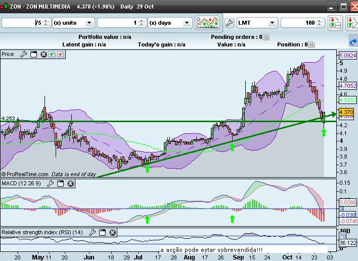Click the Portfolio value : n/a text
This screenshot has width=358, height=261.
(105, 37)
